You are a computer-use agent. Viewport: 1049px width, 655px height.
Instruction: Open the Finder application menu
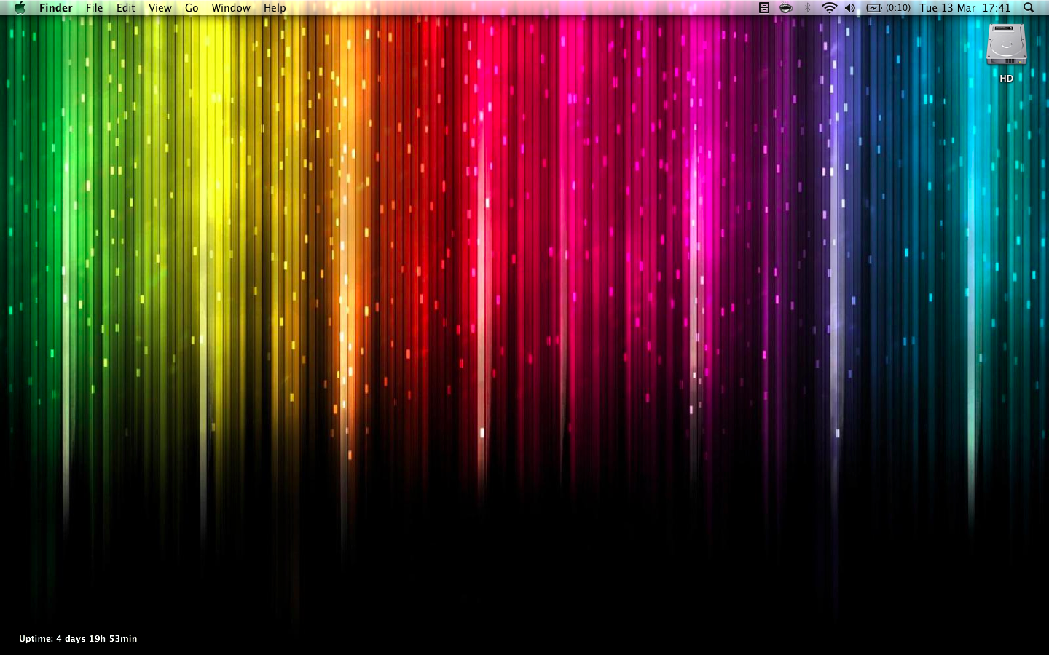click(x=56, y=8)
